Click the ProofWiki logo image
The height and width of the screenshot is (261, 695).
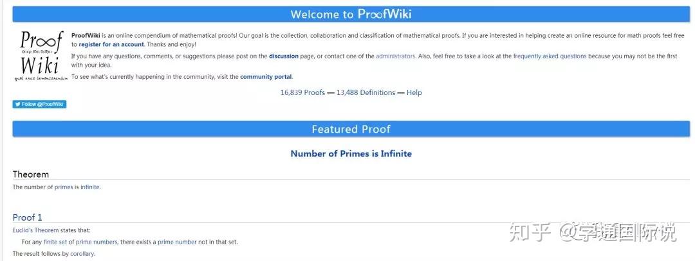(x=41, y=55)
